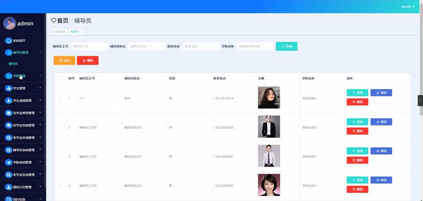Expand the 学生成绩管理 menu chevron
Viewport: 423px width, 201px height.
coord(40,100)
